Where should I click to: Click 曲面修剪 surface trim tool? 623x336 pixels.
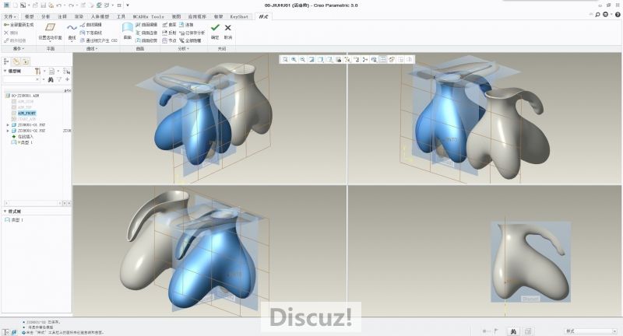click(x=146, y=40)
